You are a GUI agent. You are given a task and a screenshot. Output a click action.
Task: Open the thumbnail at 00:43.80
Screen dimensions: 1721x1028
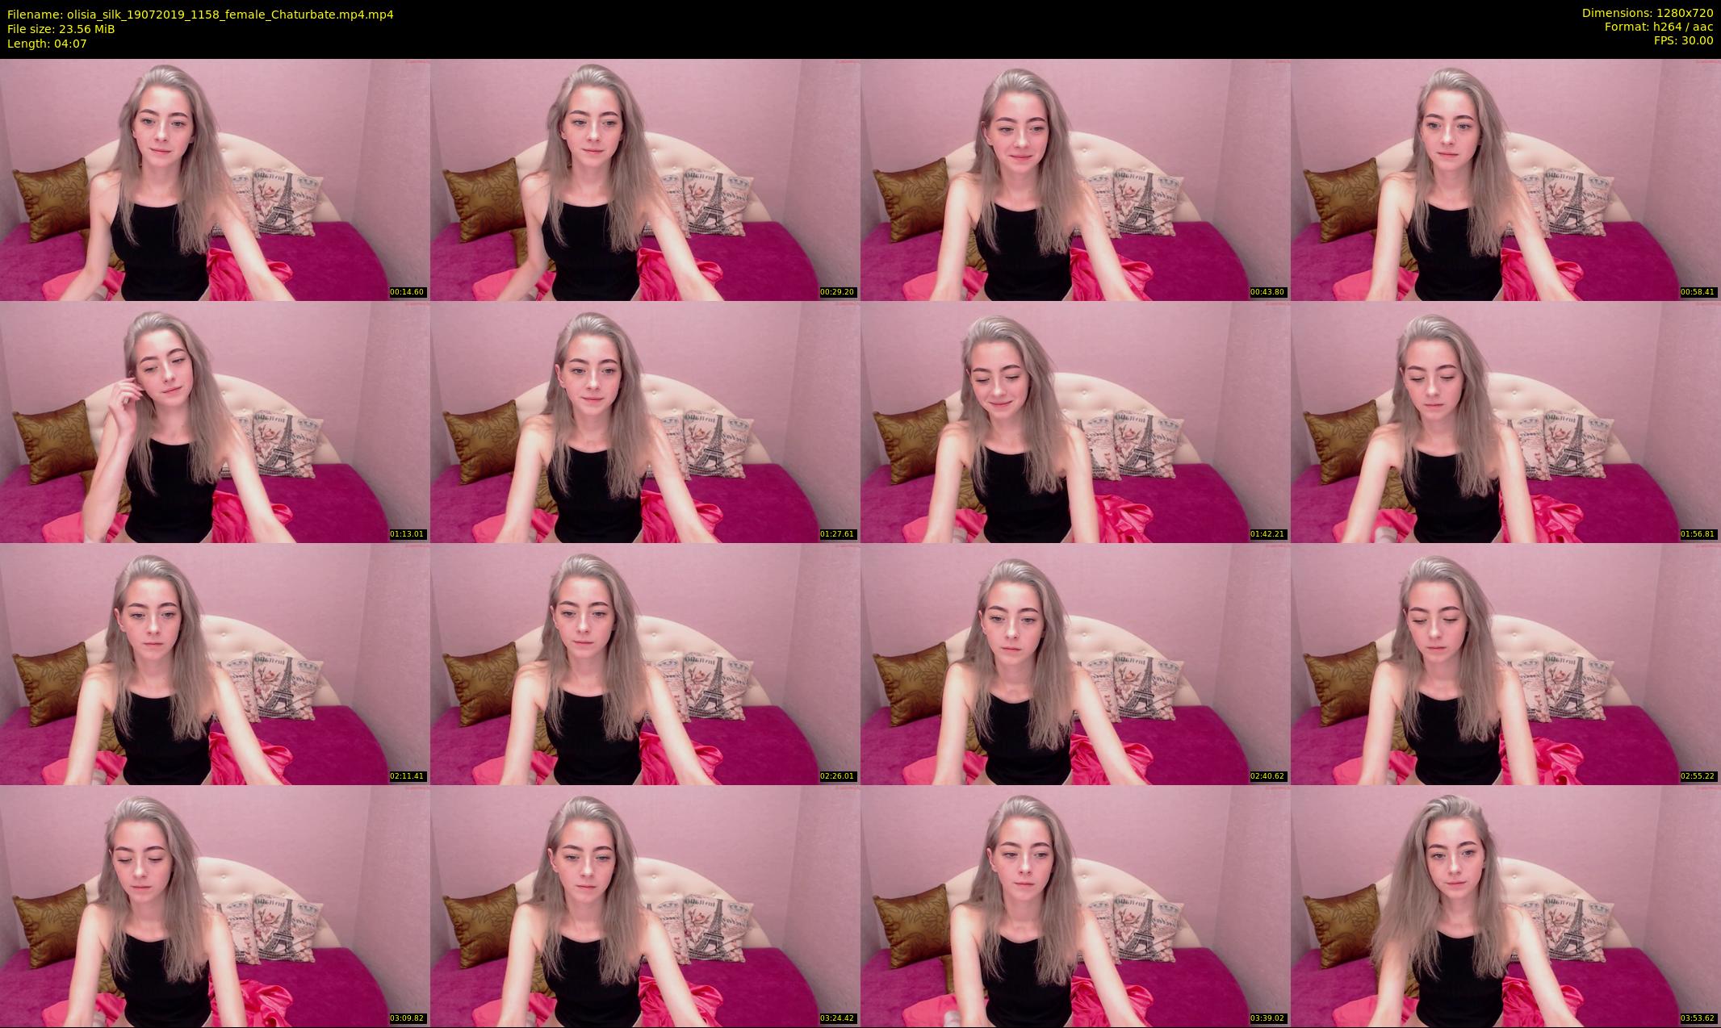1075,179
